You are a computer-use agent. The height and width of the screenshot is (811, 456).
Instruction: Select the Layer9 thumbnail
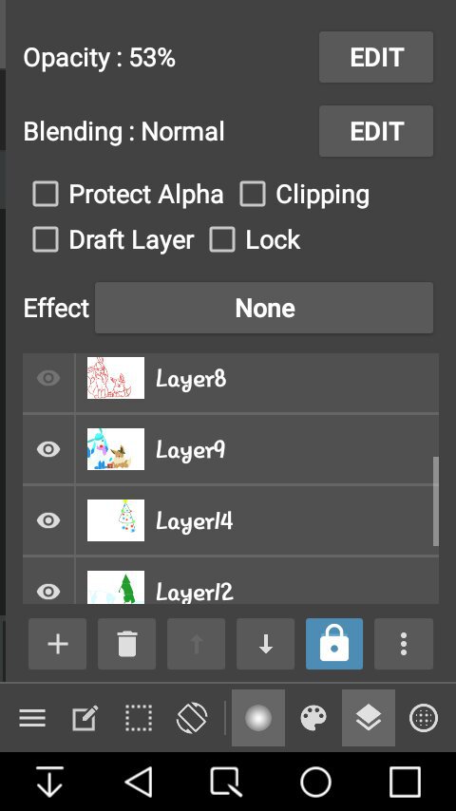pos(116,449)
